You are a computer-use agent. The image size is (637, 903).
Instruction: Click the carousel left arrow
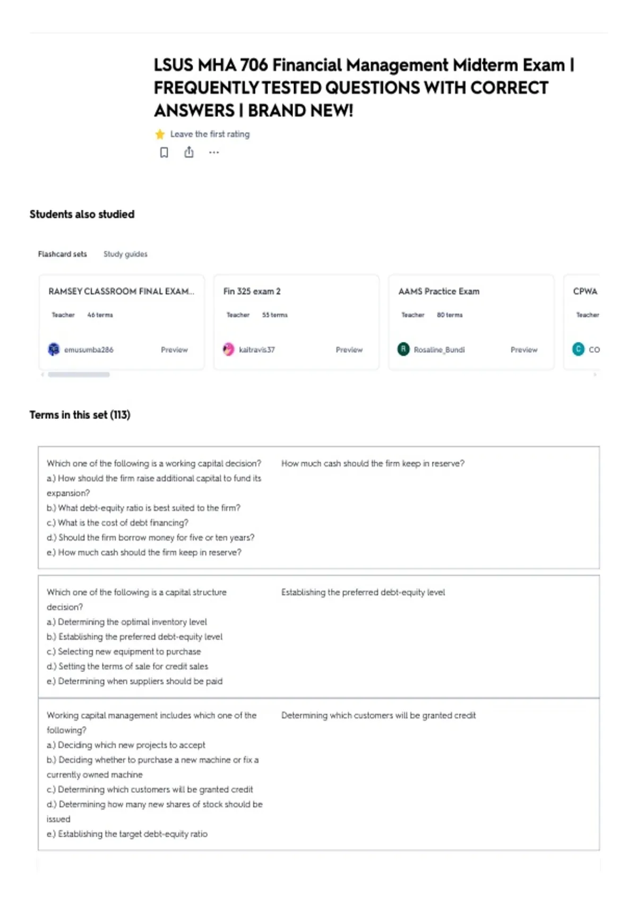click(42, 374)
